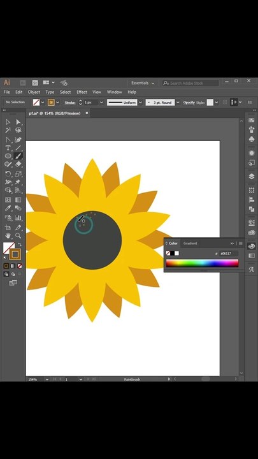Select the Paintbrush tool
This screenshot has width=258, height=459.
pyautogui.click(x=18, y=156)
